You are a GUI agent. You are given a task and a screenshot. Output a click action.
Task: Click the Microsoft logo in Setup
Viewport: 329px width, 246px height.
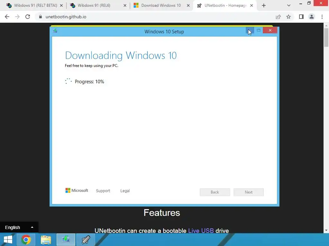click(x=76, y=190)
